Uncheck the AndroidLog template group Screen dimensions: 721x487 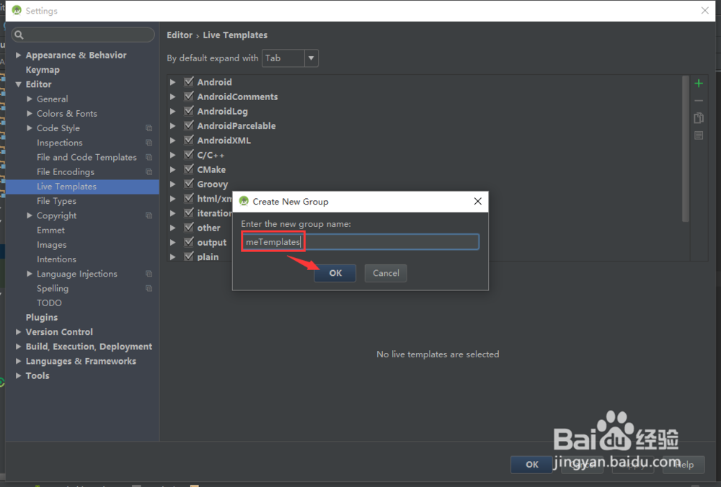[x=188, y=111]
